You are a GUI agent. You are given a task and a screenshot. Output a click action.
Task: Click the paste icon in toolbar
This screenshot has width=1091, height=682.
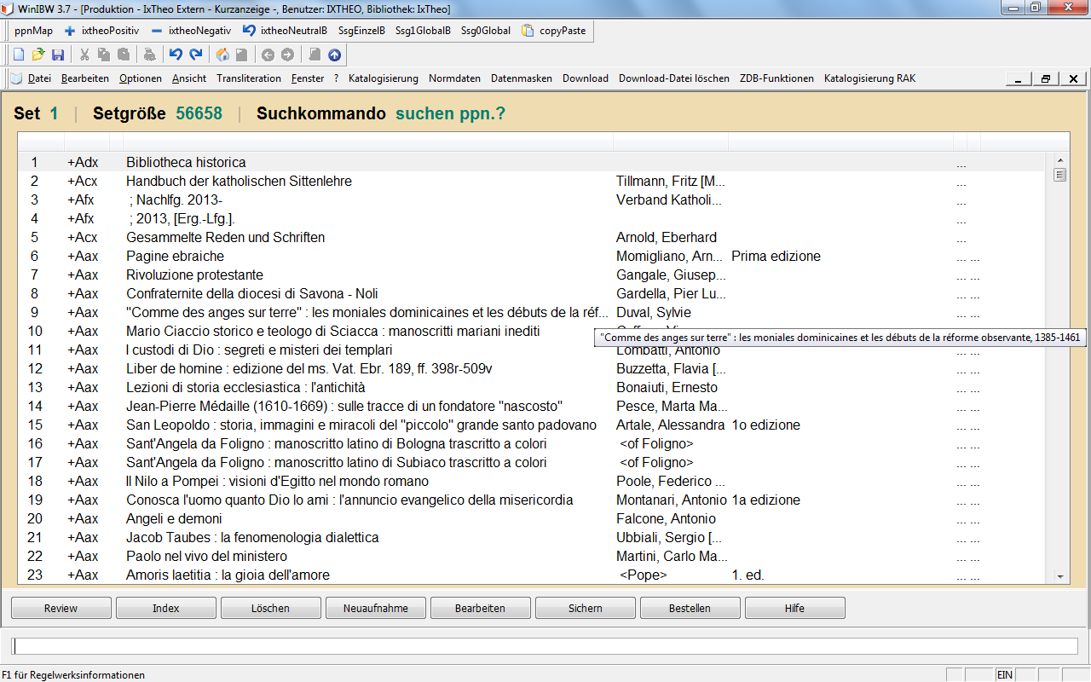tap(124, 55)
